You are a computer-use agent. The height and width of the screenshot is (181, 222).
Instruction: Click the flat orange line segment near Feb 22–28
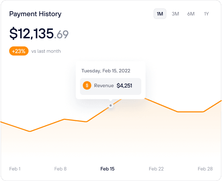click(x=191, y=112)
